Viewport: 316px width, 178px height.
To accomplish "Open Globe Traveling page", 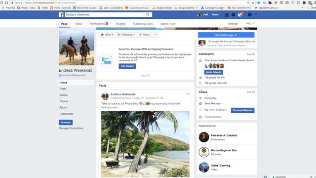I will coord(221,166).
